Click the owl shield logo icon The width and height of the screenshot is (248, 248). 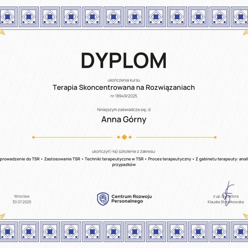[x=103, y=199]
